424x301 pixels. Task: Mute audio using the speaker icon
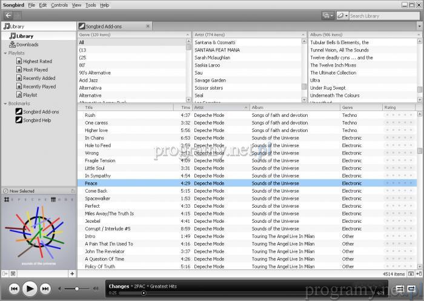tap(59, 289)
